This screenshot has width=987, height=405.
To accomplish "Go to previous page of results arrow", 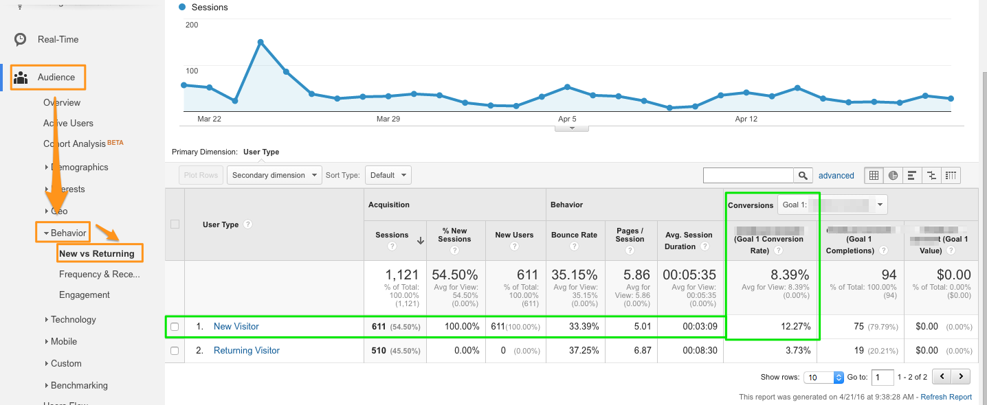I will 942,377.
